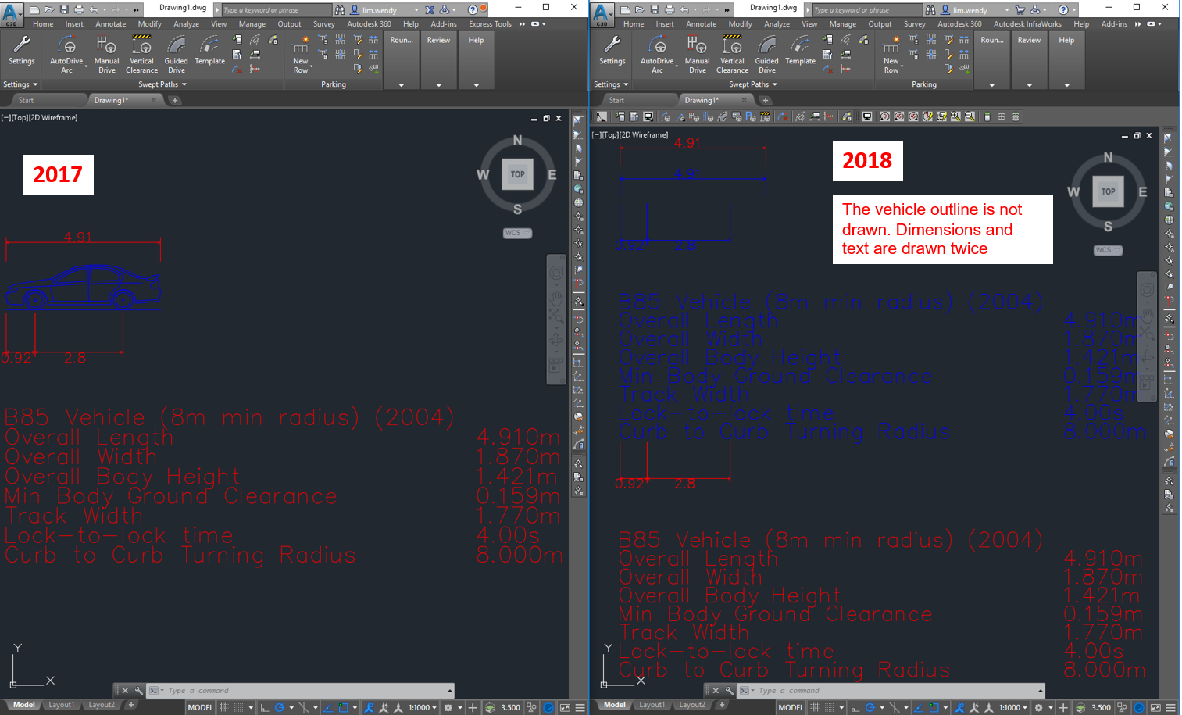
Task: Open Settings wrench in the 2017 window ribbon
Action: [22, 51]
